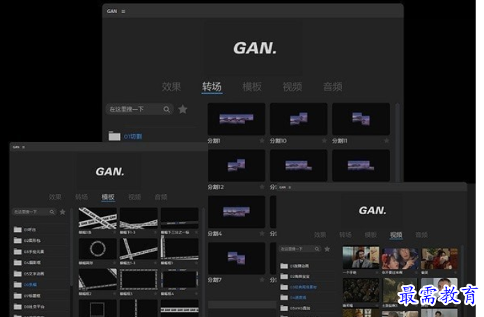The height and width of the screenshot is (317, 484).
Task: Select the video thumbnail with woman in red
Action: 439,259
